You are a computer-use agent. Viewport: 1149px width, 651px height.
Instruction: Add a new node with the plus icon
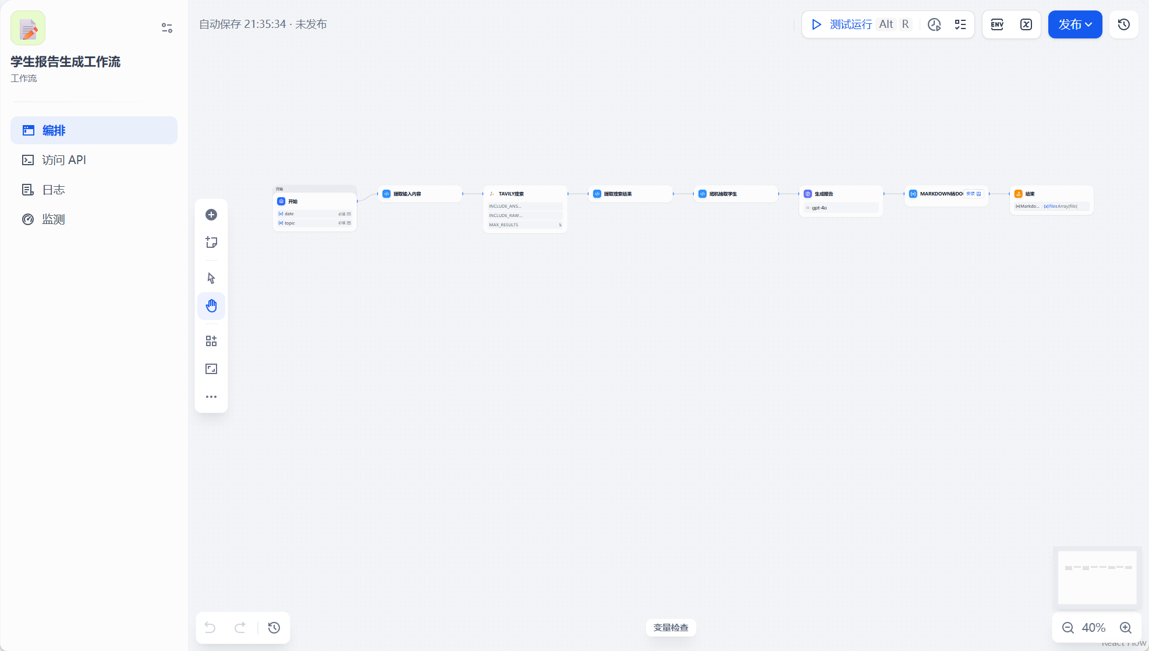(211, 215)
